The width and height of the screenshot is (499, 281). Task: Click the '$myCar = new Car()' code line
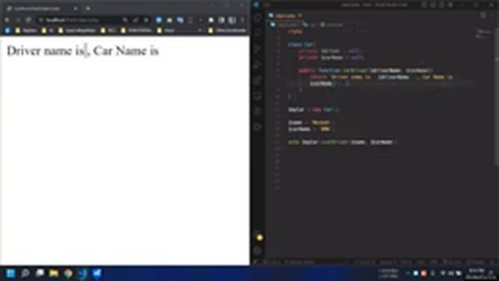pos(313,109)
